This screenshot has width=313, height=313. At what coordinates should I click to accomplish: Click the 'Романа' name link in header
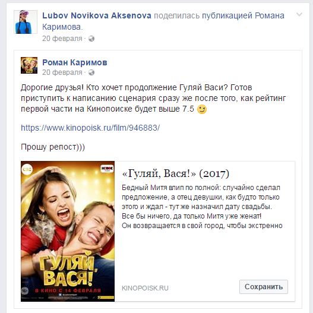[x=270, y=15]
